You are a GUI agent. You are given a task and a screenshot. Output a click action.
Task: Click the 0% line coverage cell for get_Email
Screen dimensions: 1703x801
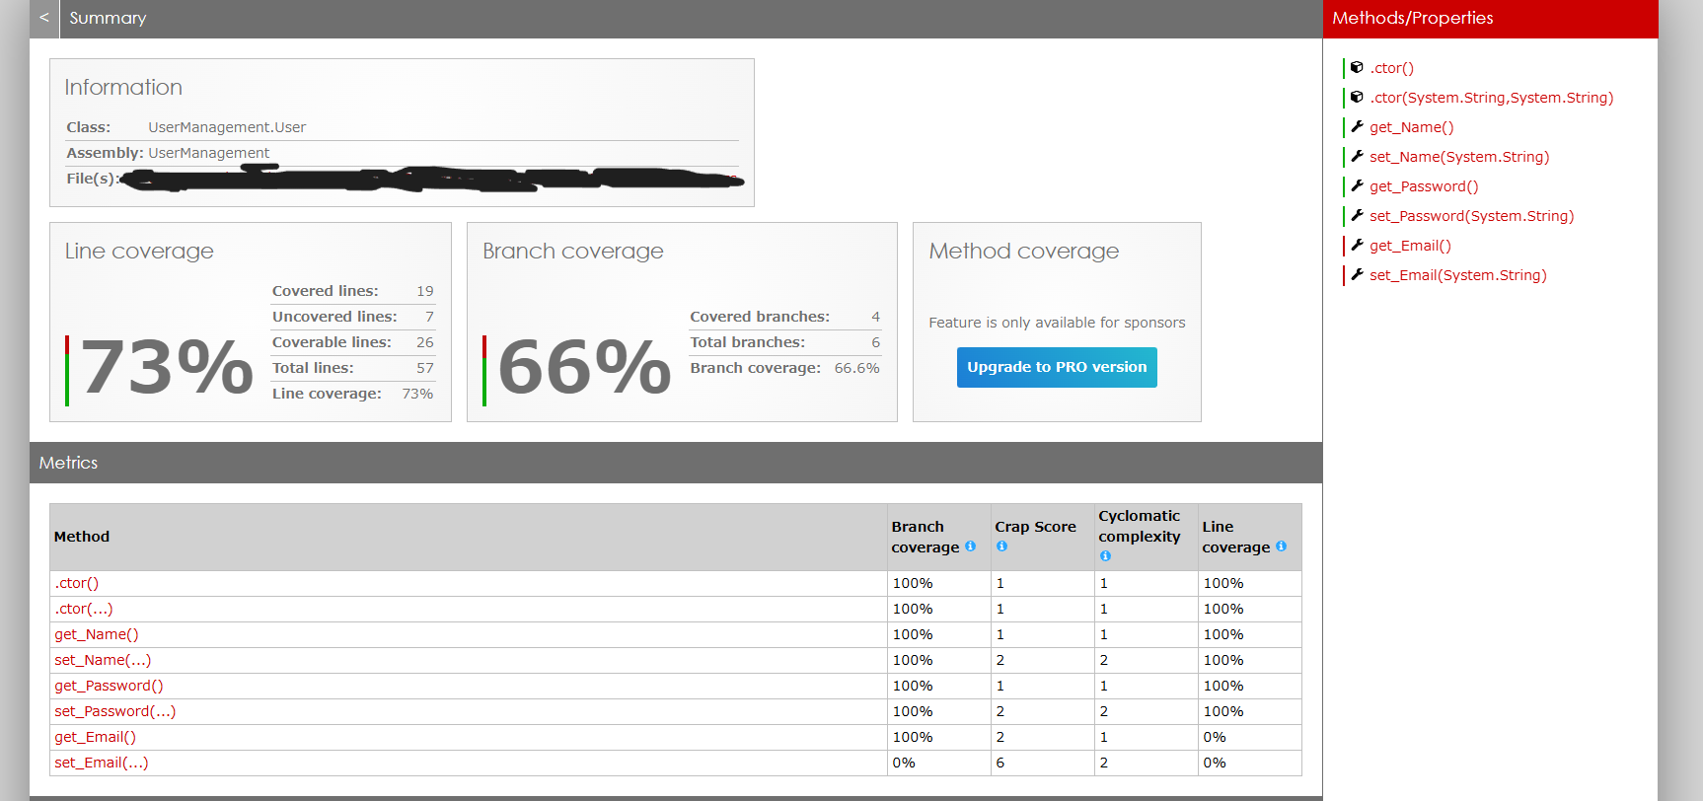coord(1250,737)
